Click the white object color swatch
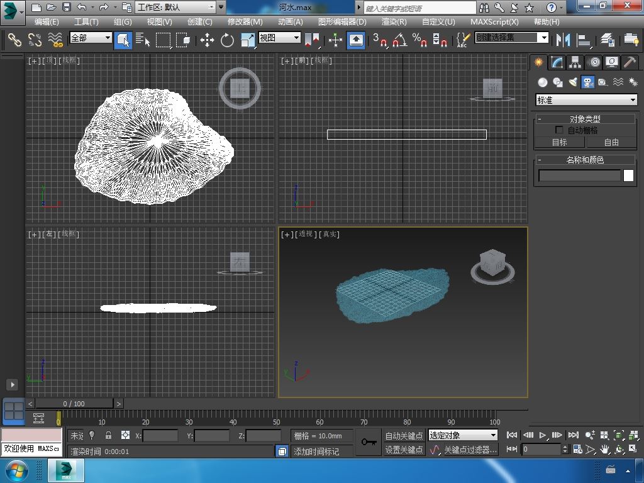Image resolution: width=644 pixels, height=483 pixels. click(x=628, y=175)
